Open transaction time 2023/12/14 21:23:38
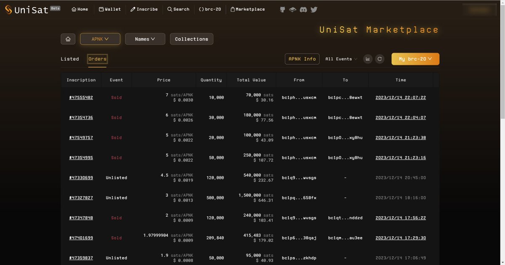 pos(401,138)
